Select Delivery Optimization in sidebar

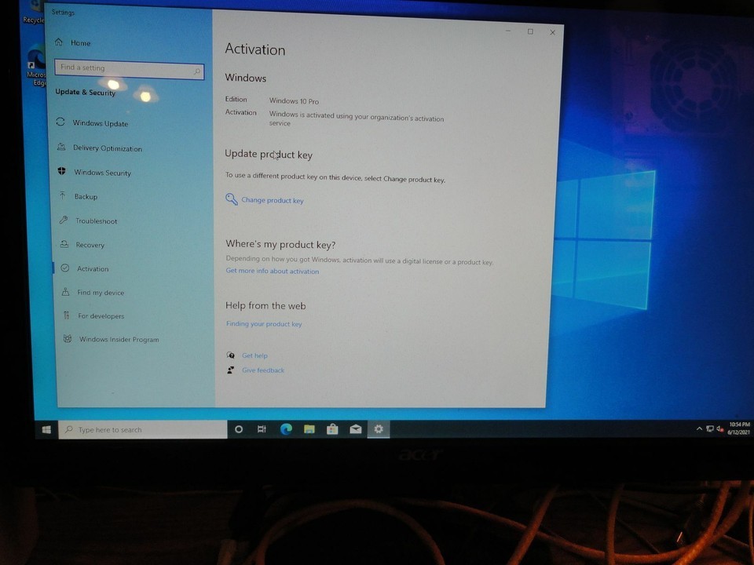(107, 148)
